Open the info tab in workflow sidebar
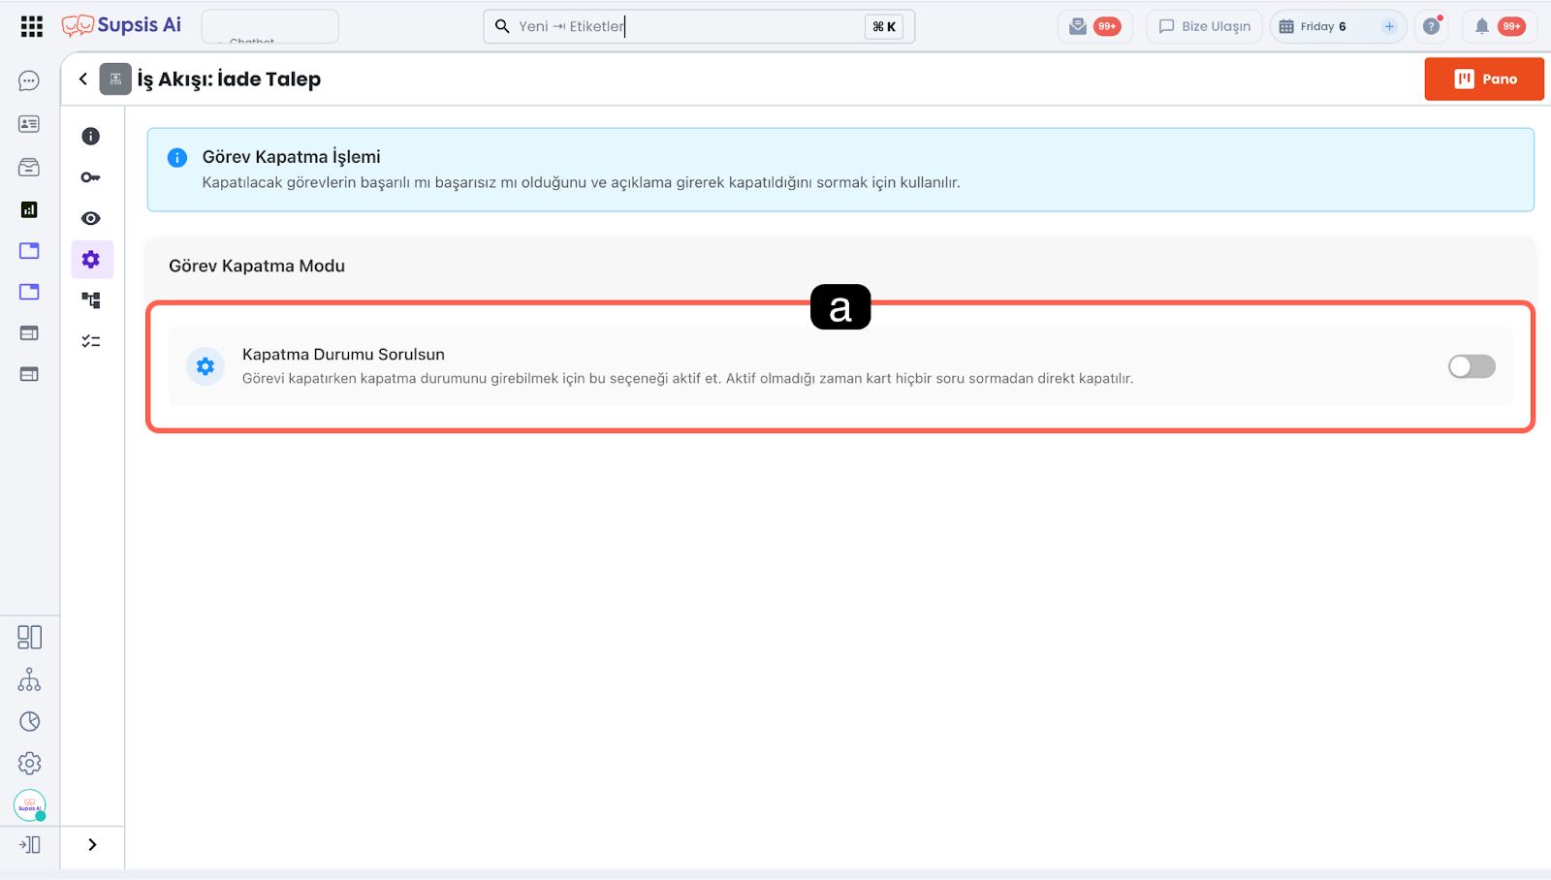1551x880 pixels. coord(91,137)
